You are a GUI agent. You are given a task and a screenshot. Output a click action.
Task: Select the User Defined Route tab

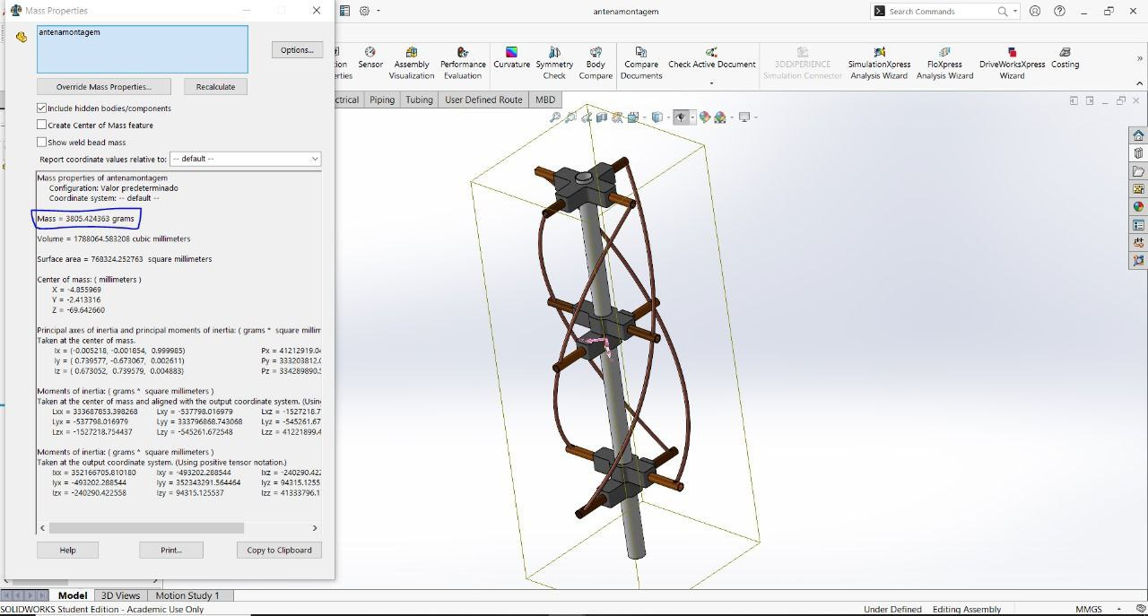click(483, 100)
